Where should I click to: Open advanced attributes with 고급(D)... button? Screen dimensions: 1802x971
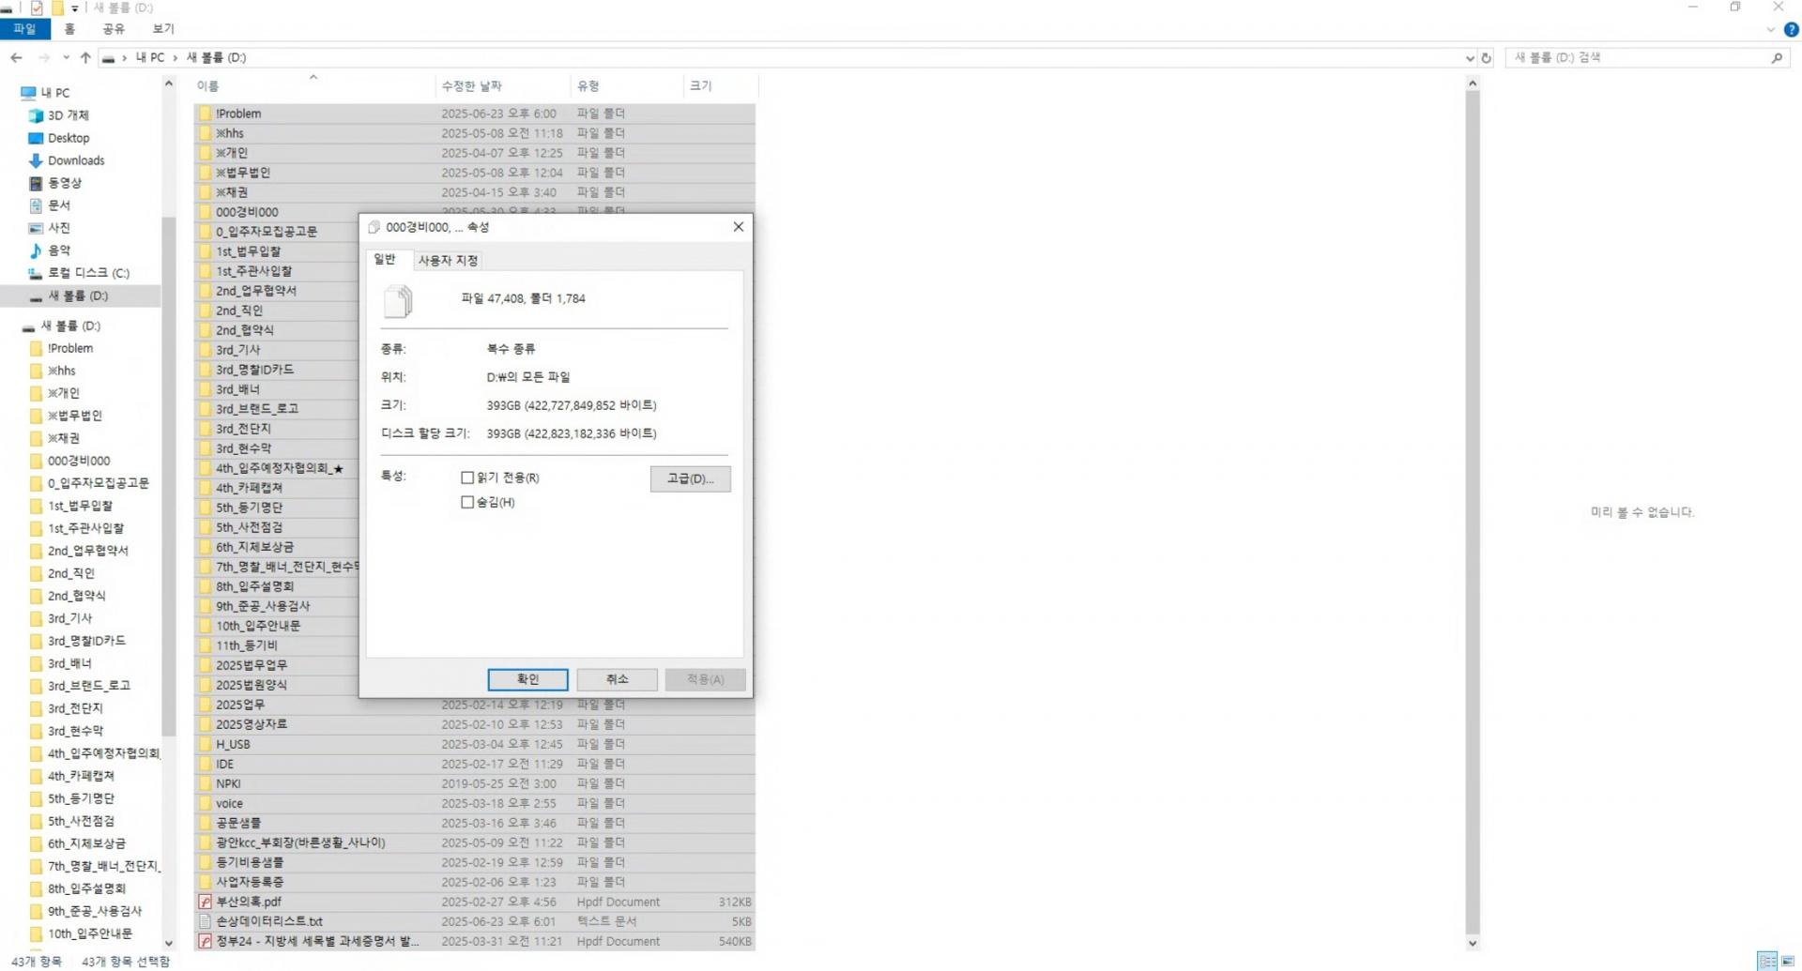690,478
